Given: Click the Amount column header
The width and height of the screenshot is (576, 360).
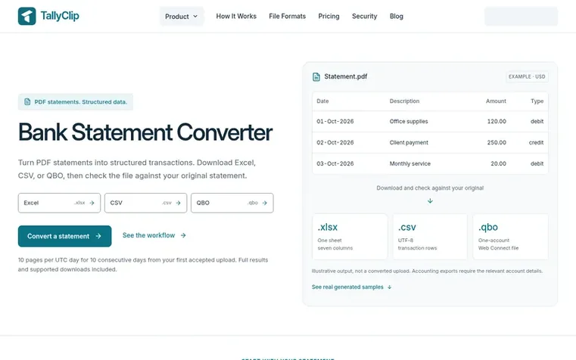Looking at the screenshot, I should pyautogui.click(x=496, y=101).
